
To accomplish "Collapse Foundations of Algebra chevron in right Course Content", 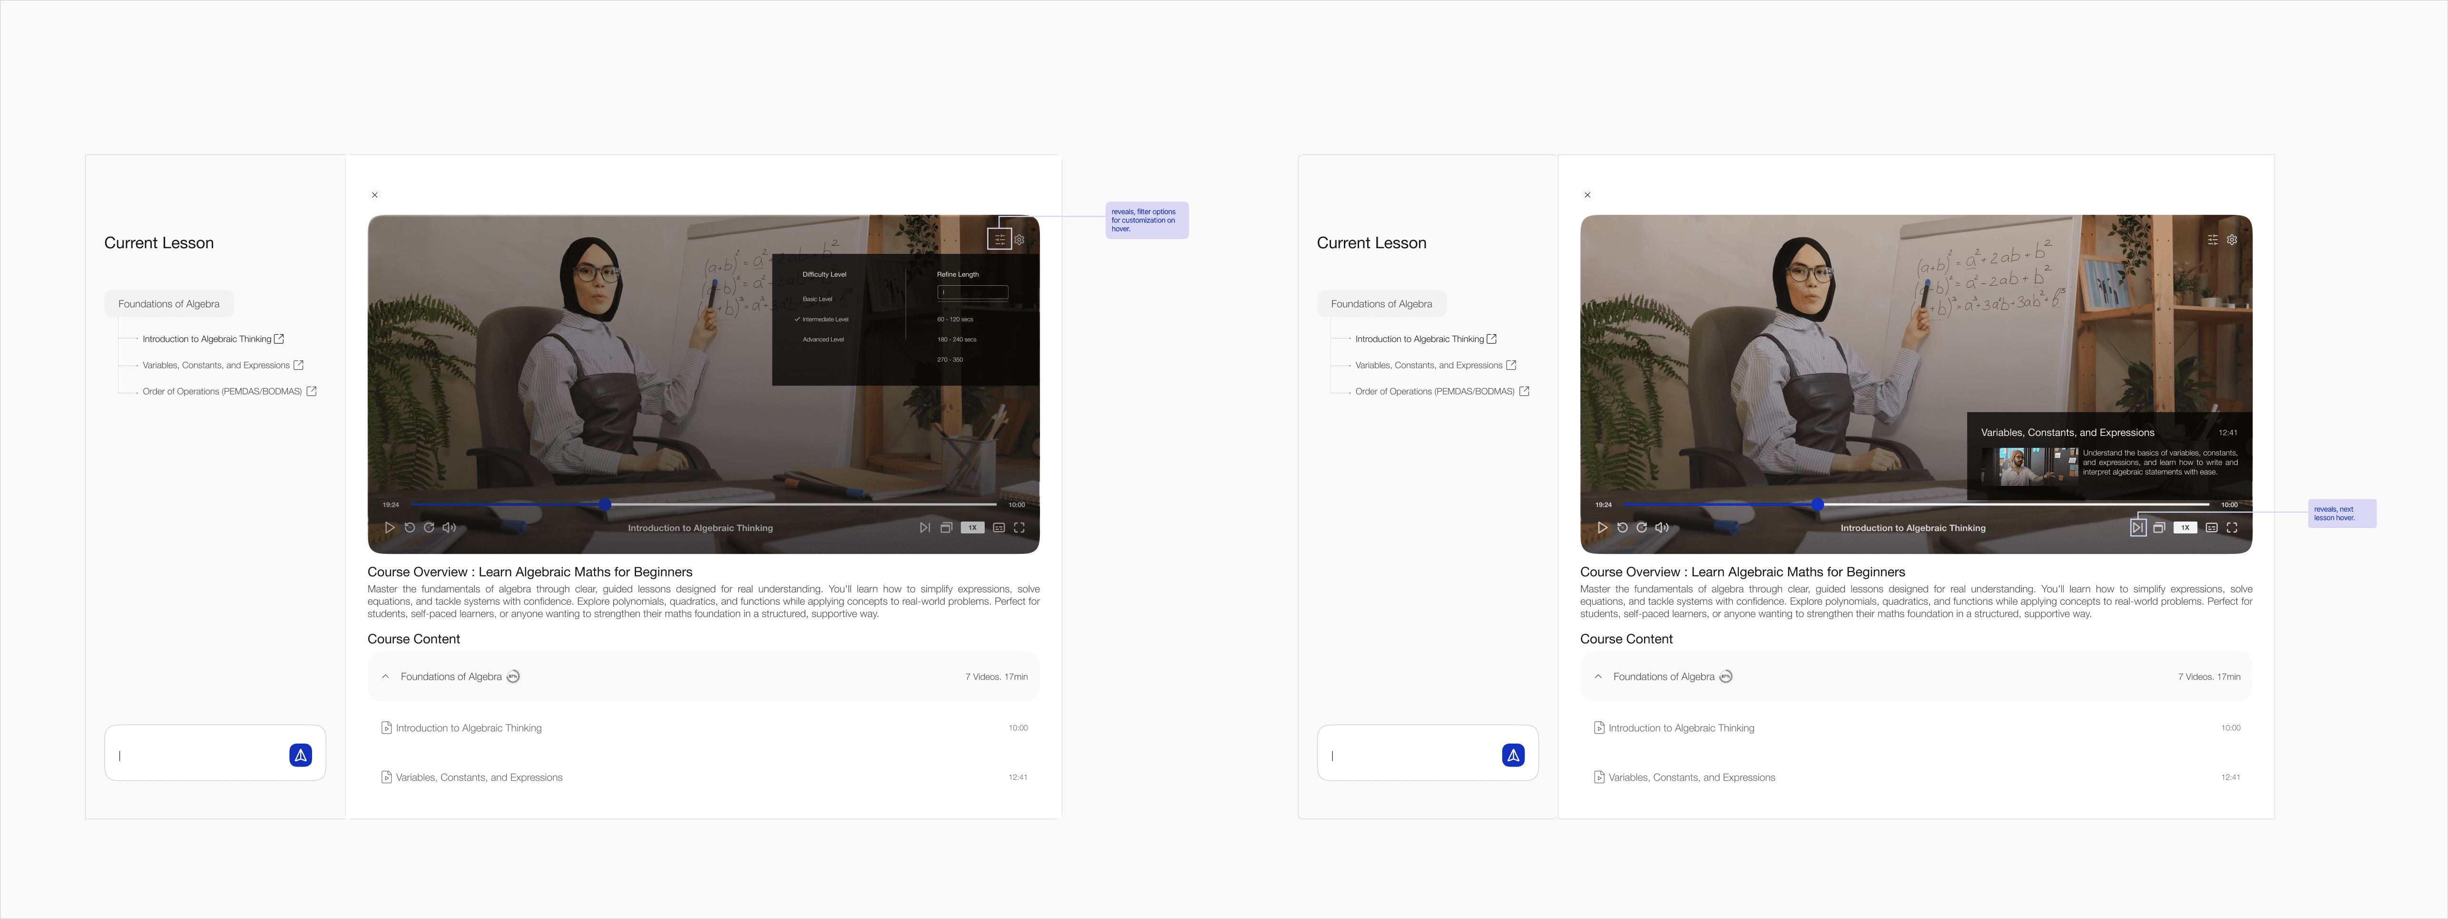I will point(1597,677).
